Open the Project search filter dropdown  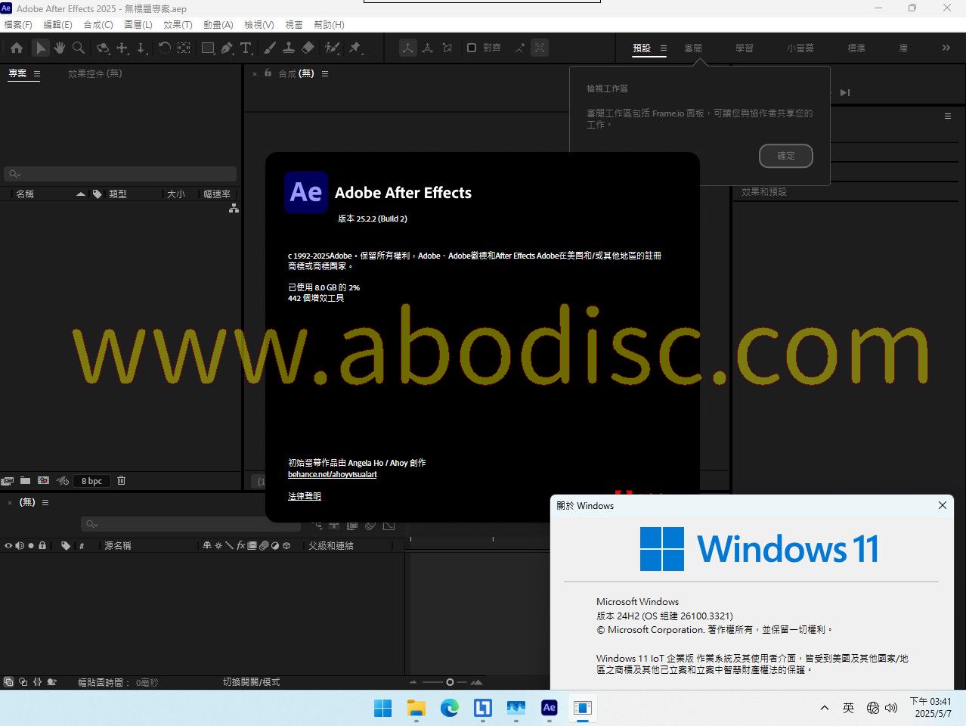(x=14, y=174)
